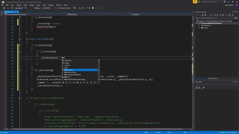Open the Update() member navigation dropdown
239x134 pixels.
(x=162, y=15)
